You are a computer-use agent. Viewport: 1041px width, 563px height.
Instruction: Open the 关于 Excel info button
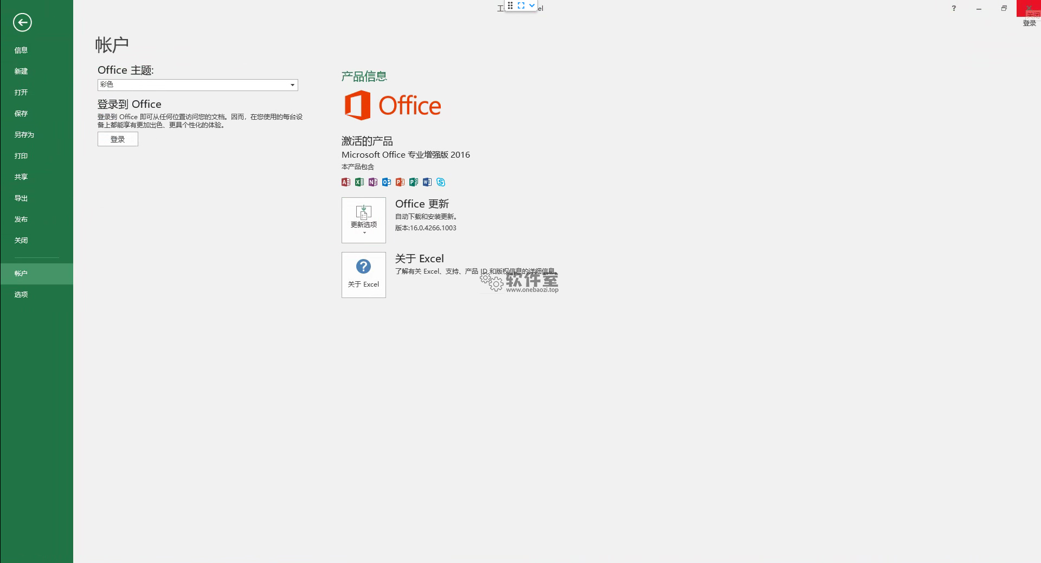364,275
